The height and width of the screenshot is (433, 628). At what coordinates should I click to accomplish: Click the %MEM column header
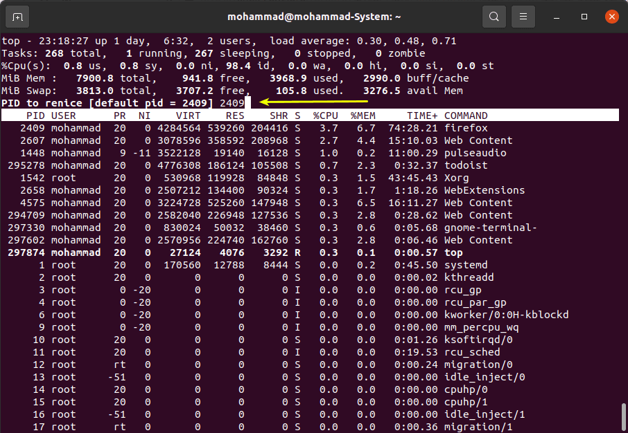click(x=363, y=116)
